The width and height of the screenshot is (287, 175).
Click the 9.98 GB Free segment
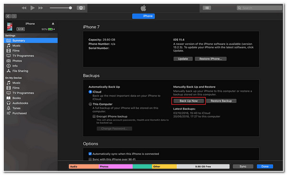coord(203,166)
